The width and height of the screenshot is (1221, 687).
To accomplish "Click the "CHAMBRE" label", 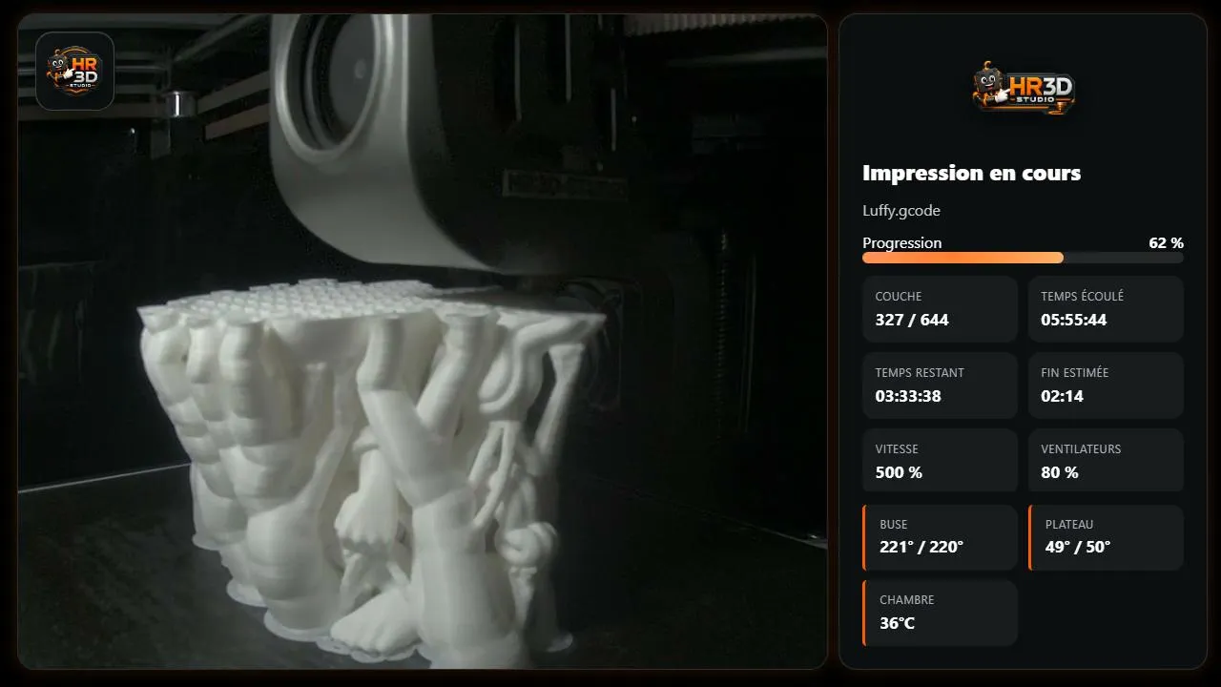I will coord(907,600).
